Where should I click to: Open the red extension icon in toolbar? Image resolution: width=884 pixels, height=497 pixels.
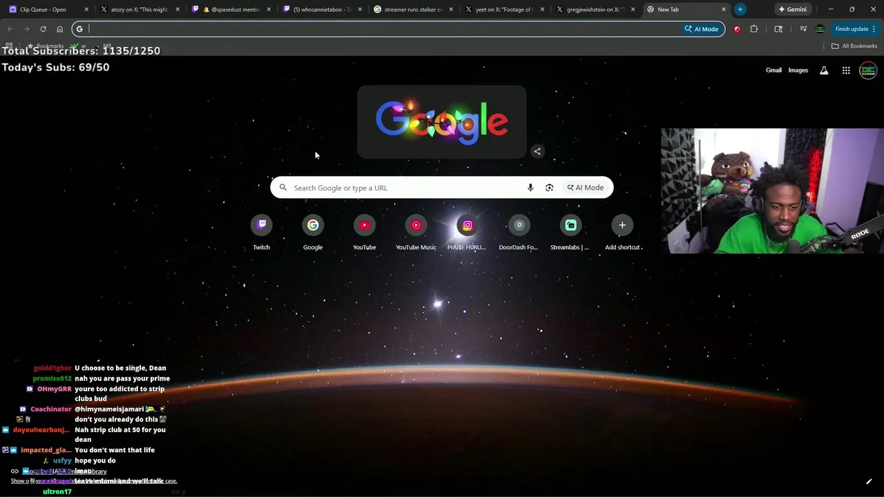click(x=737, y=29)
